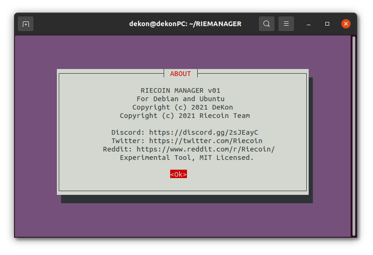Open the terminal search
Viewport: 373px width, 255px height.
pos(267,24)
